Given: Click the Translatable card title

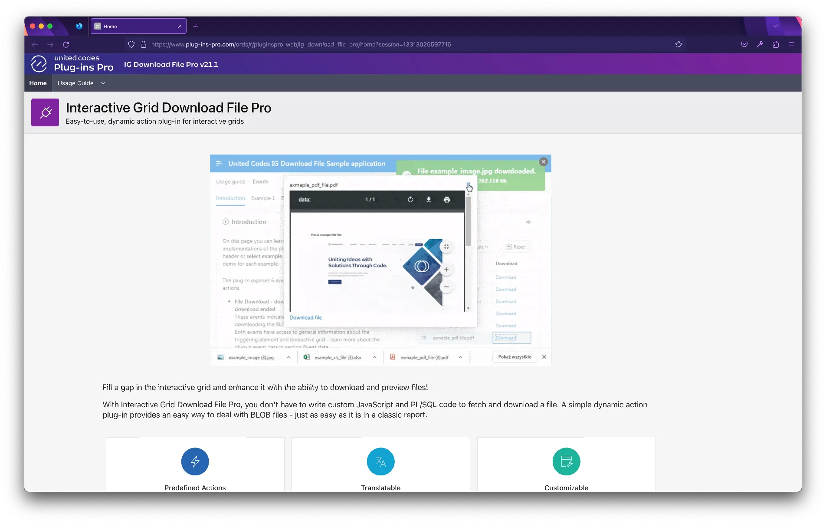Looking at the screenshot, I should (381, 488).
